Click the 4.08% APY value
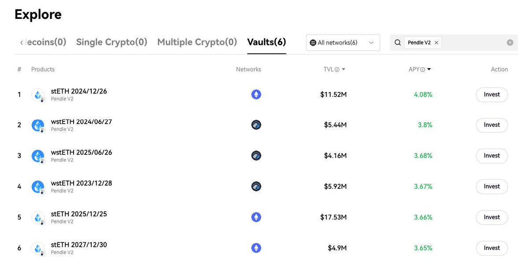The width and height of the screenshot is (529, 275). [x=423, y=95]
